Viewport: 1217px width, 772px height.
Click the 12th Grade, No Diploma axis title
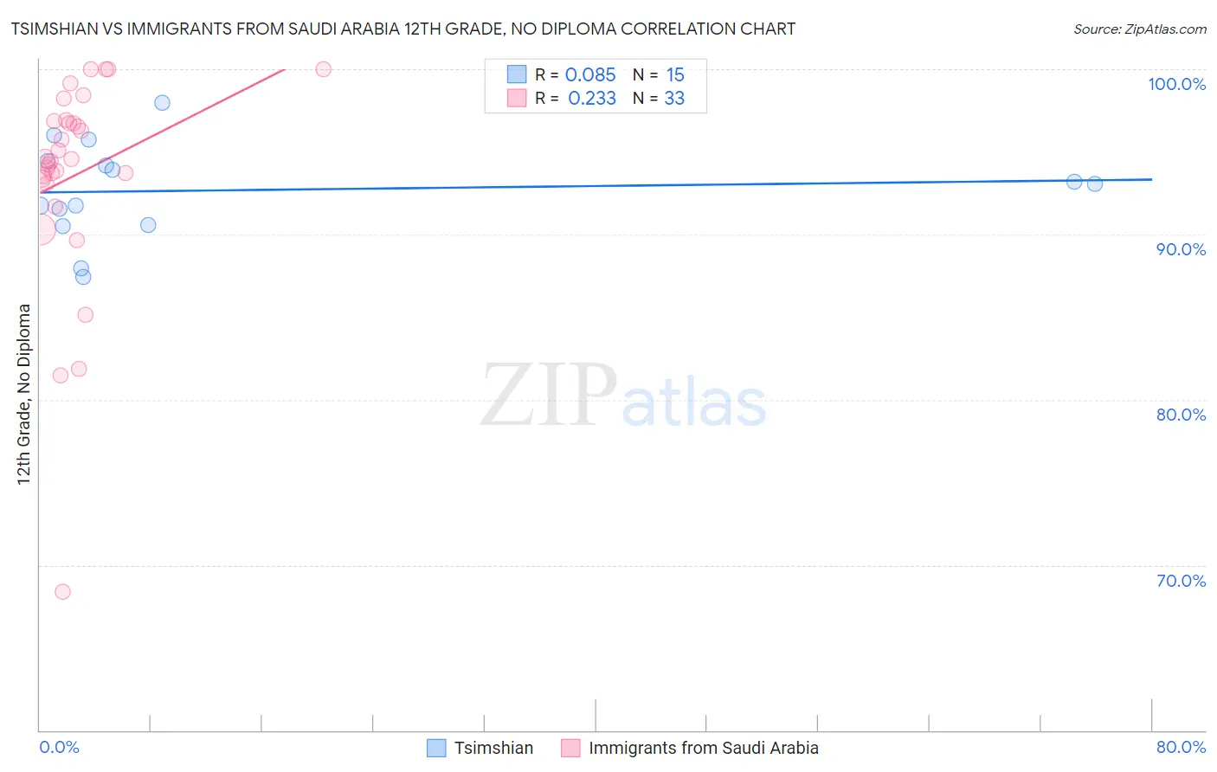pos(23,394)
